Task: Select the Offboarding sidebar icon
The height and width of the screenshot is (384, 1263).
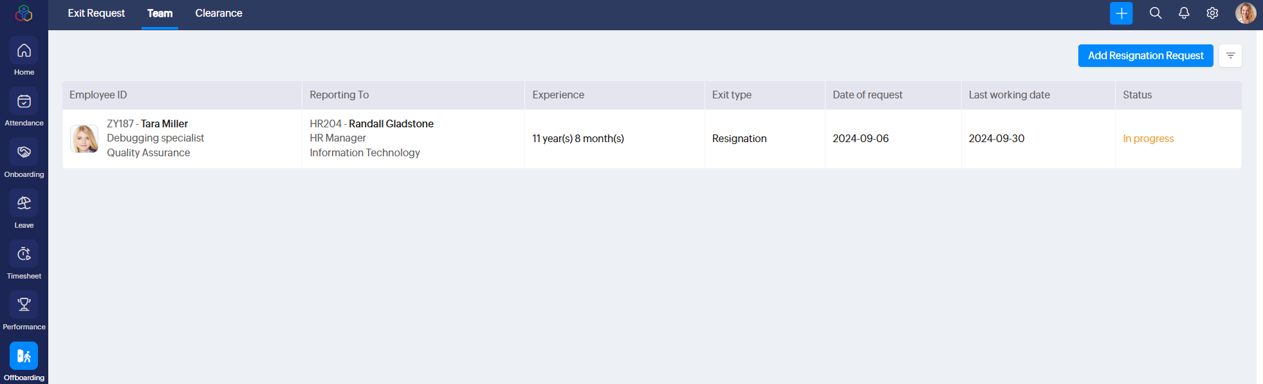Action: [x=24, y=356]
